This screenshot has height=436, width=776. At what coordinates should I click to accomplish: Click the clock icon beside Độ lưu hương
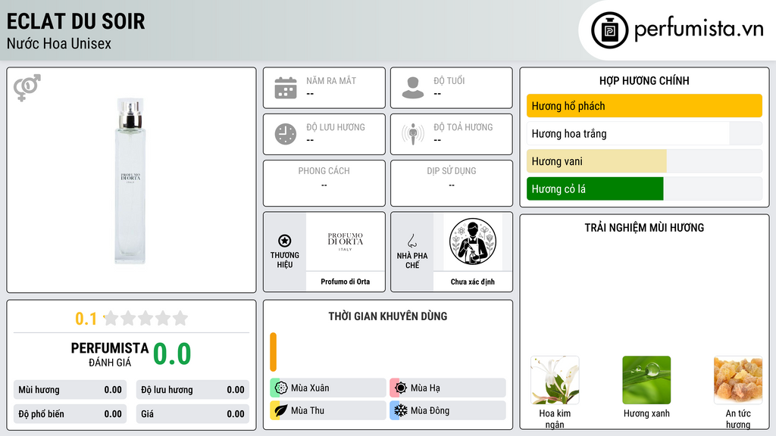[x=286, y=134]
